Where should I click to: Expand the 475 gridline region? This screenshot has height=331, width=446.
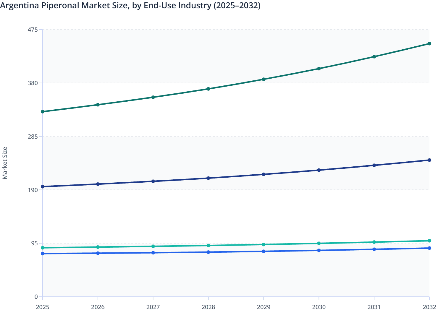tap(234, 29)
